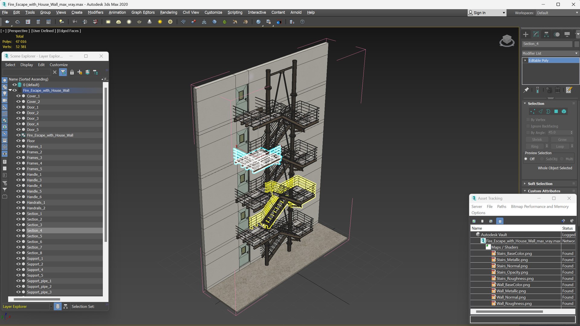This screenshot has height=326, width=580.
Task: Expand the Editable Poly modifier arrow
Action: coord(525,60)
